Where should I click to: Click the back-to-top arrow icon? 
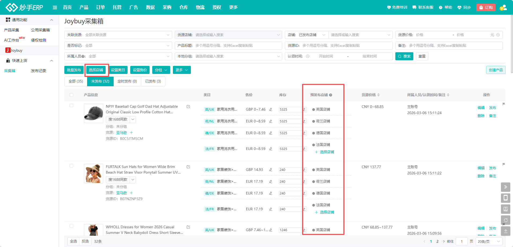tap(505, 231)
